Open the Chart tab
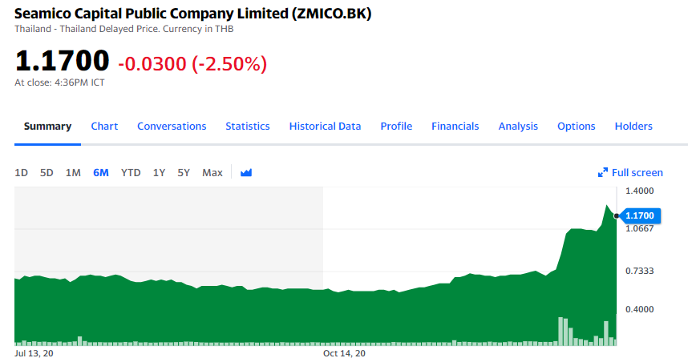The image size is (688, 362). point(104,127)
